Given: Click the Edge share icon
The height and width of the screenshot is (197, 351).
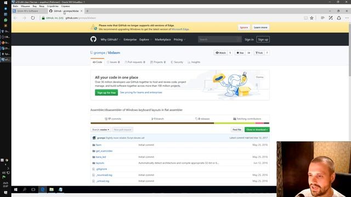Looking at the screenshot, I should click(339, 18).
